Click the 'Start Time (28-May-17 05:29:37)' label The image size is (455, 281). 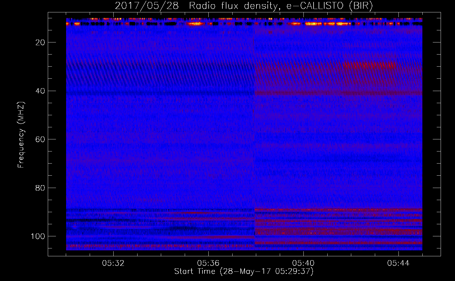pyautogui.click(x=244, y=271)
